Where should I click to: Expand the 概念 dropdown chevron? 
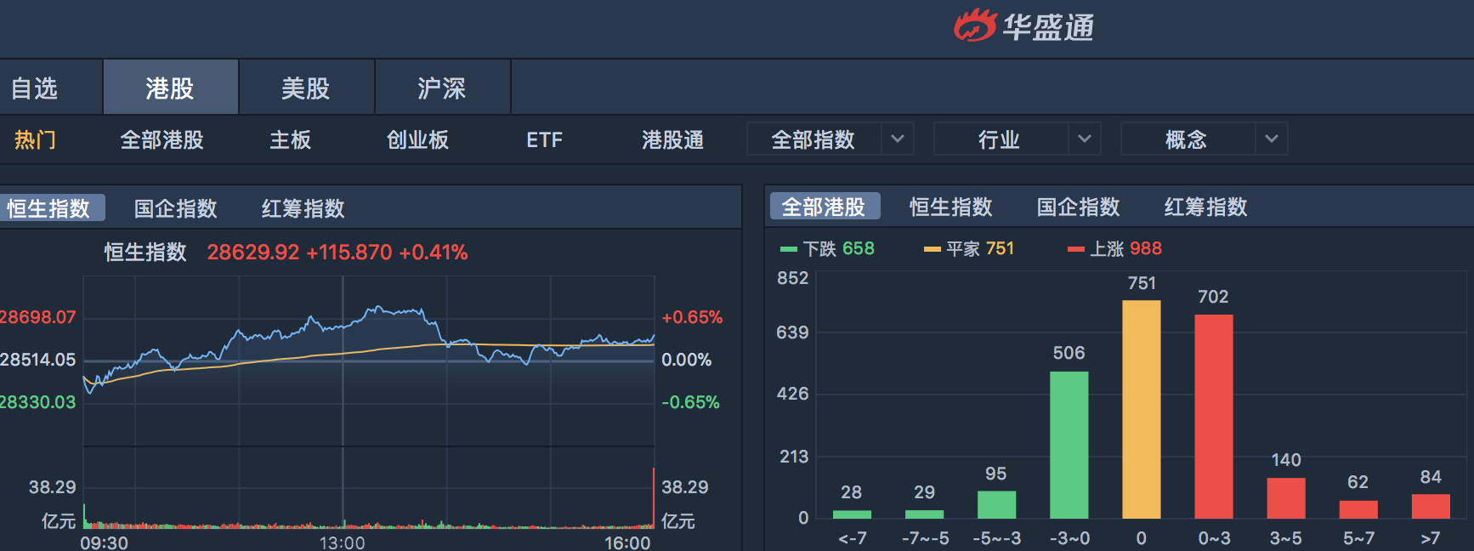(1271, 139)
